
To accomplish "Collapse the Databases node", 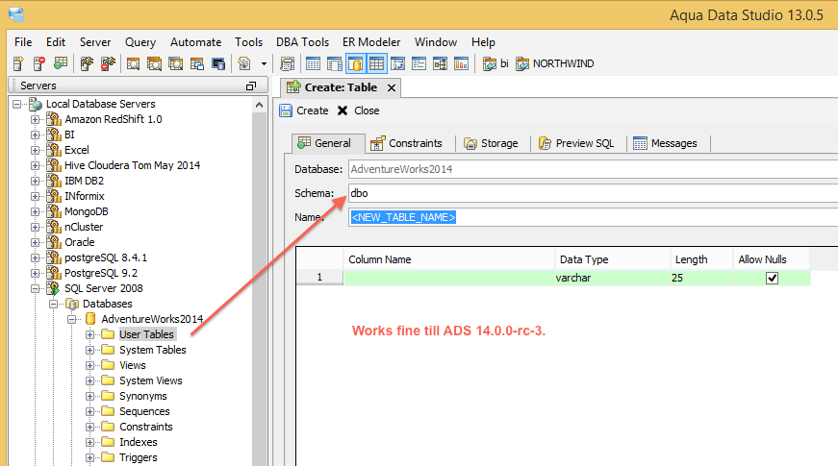I will [53, 305].
